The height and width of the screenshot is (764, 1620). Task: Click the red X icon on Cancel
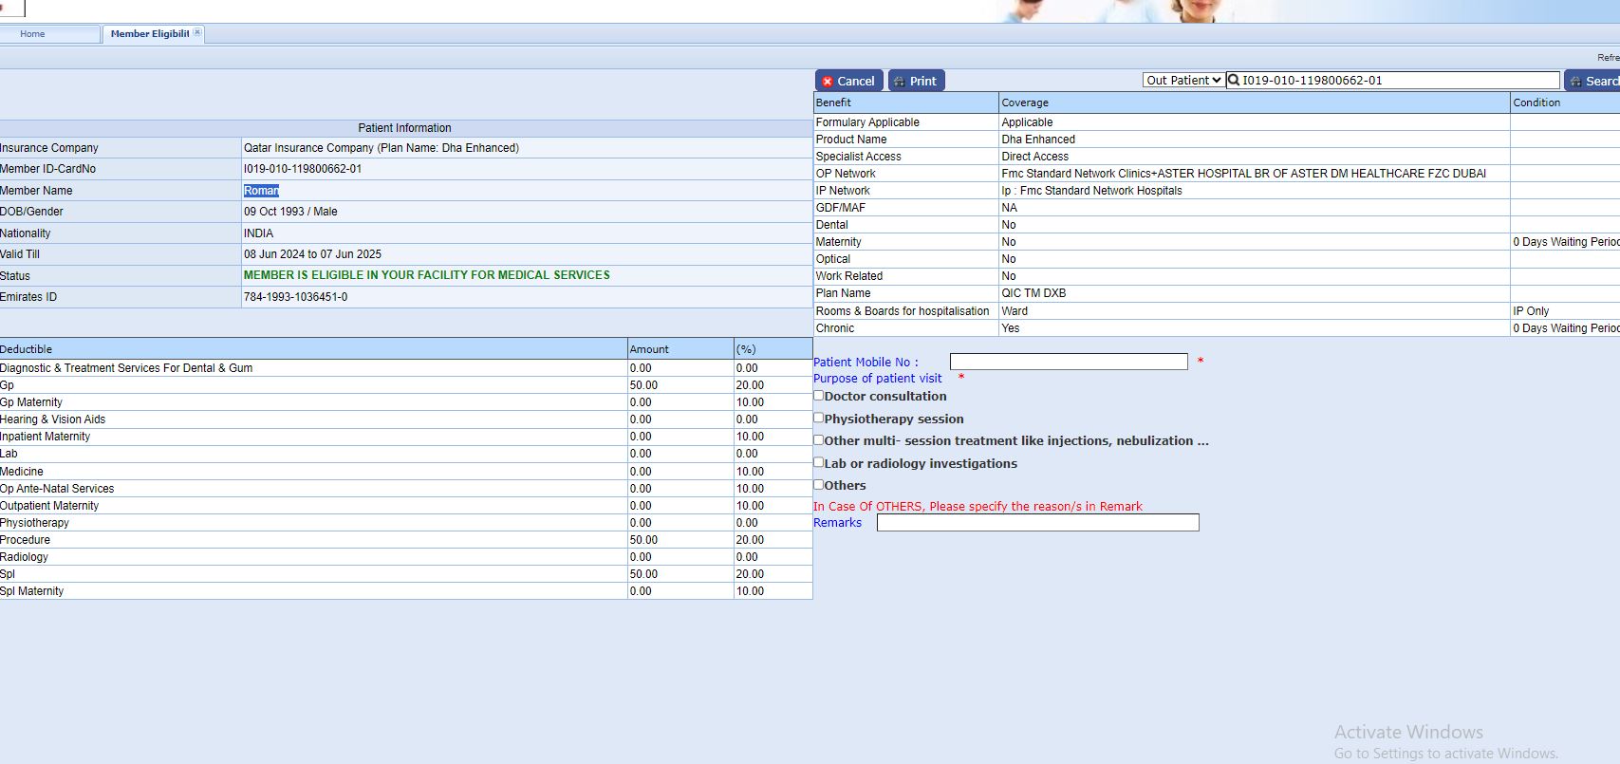[x=828, y=82]
